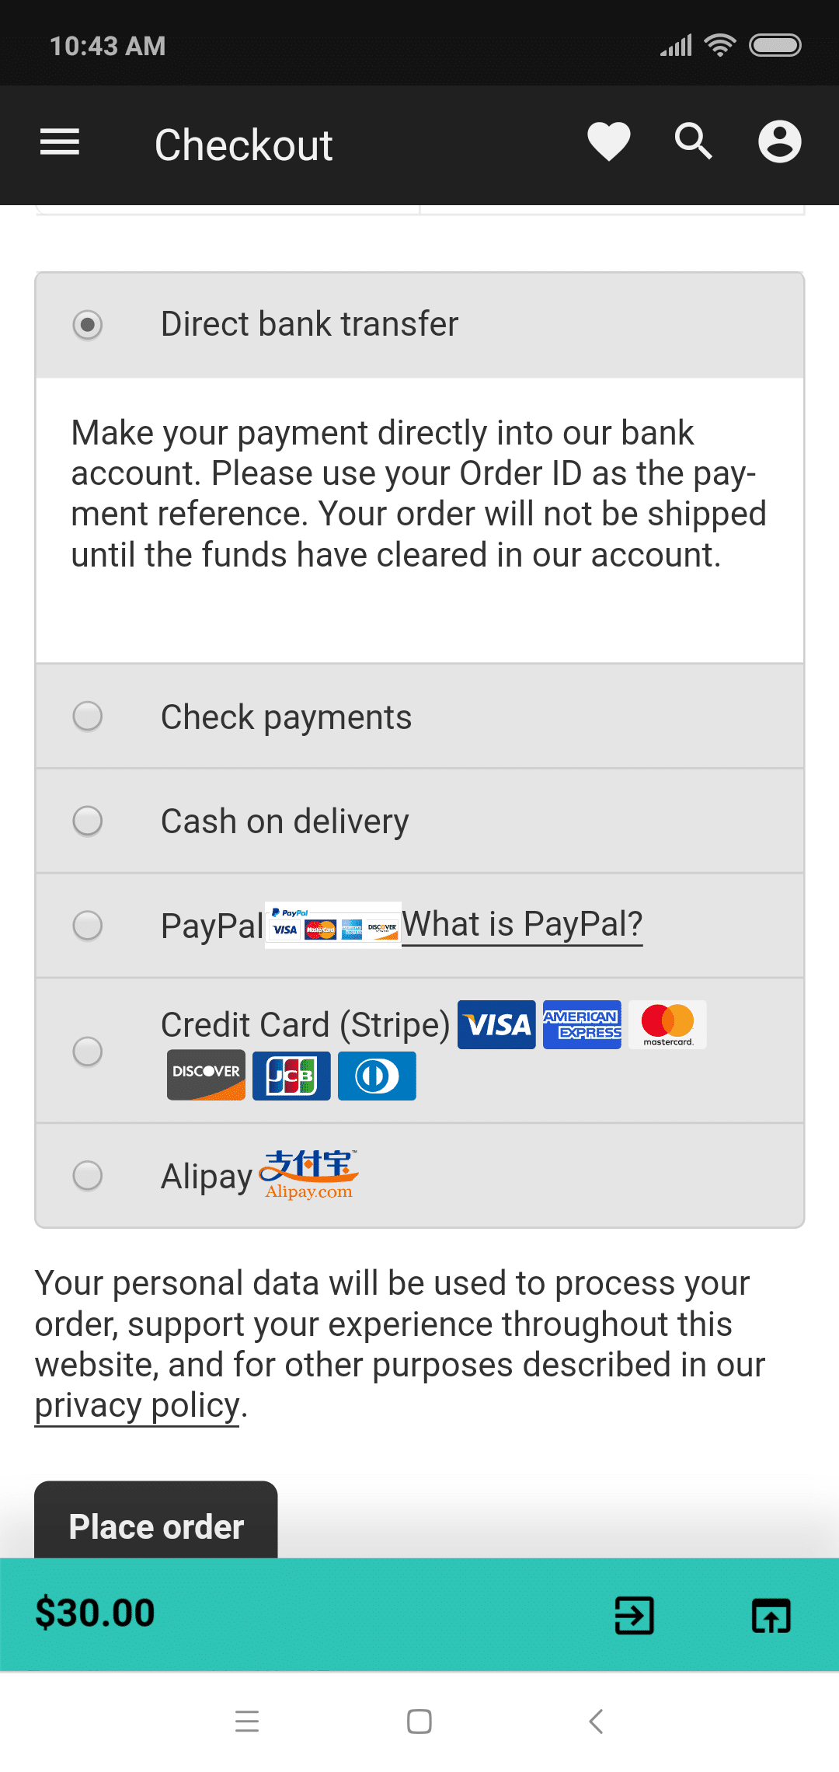Open the user account profile icon
Image resolution: width=839 pixels, height=1772 pixels.
[779, 142]
